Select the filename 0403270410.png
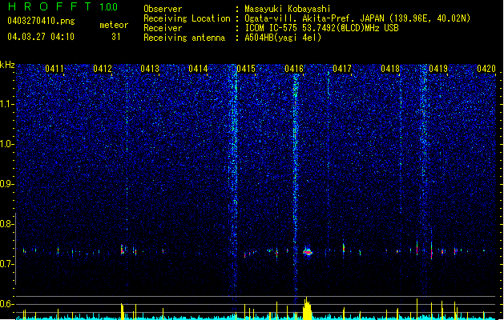 point(41,22)
